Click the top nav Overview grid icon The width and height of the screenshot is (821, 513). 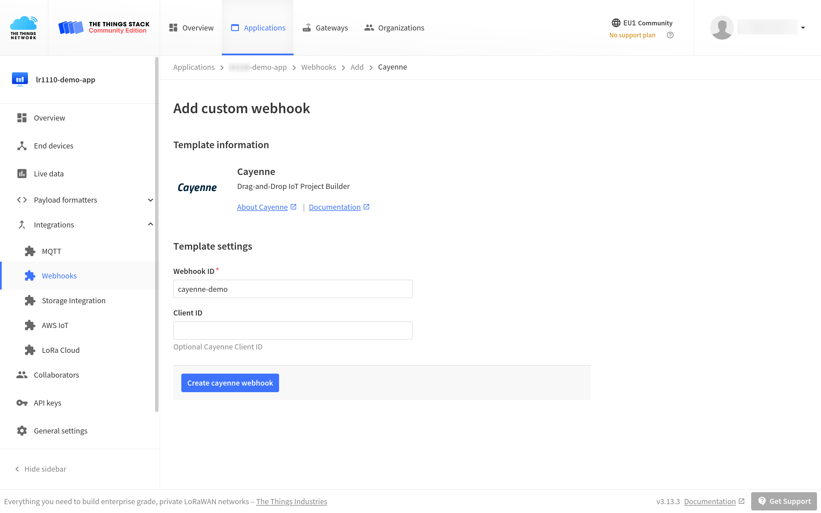(173, 28)
